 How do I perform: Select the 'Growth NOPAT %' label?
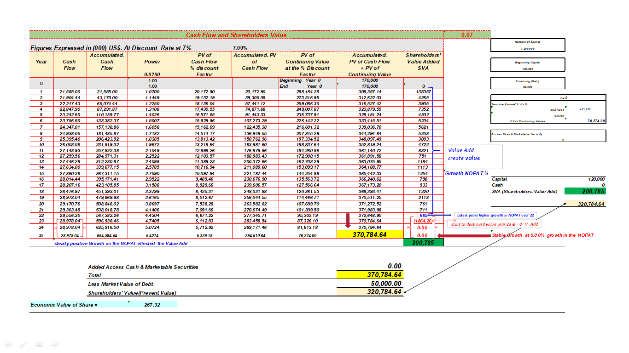pos(467,173)
